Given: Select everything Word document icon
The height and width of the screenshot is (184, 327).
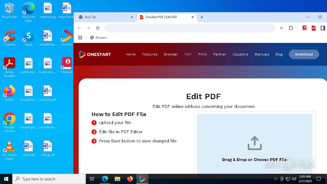Looking at the screenshot, I should coord(48,38).
